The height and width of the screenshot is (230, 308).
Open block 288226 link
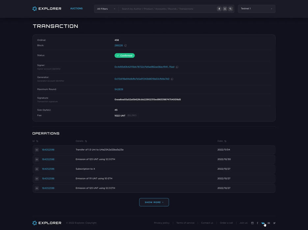[119, 45]
